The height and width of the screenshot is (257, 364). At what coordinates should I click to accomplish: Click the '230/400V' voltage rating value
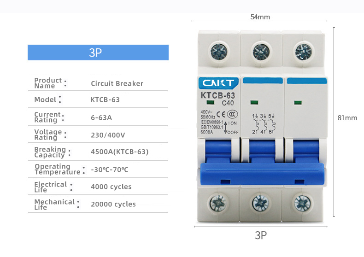click(108, 135)
